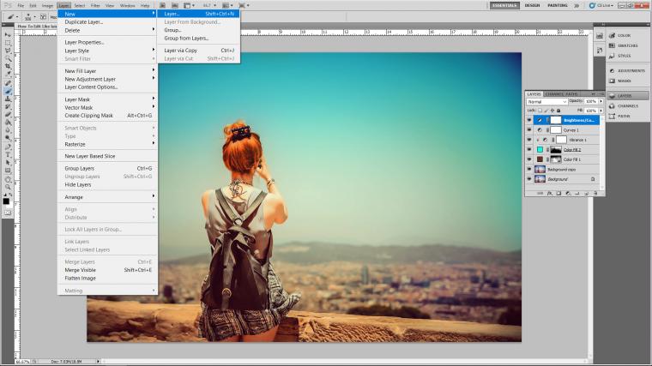Select the Pen tool
Screen dimensions: 652x366
pyautogui.click(x=8, y=147)
